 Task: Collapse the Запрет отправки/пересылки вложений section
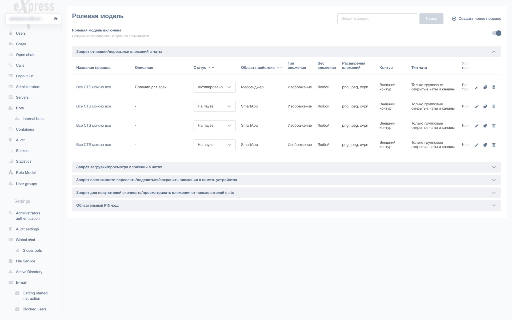tap(494, 52)
